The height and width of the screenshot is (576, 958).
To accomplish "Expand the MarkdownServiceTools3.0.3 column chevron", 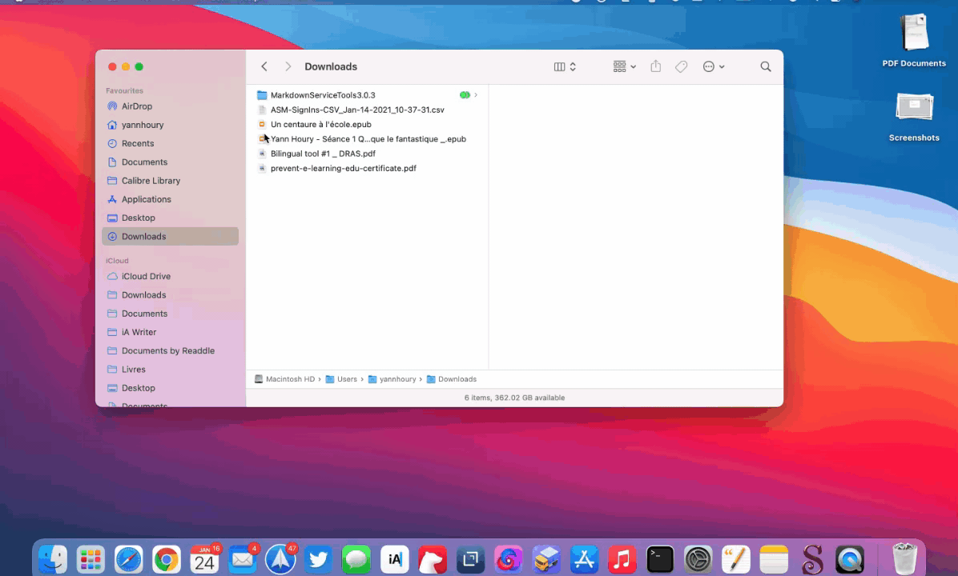I will point(476,95).
